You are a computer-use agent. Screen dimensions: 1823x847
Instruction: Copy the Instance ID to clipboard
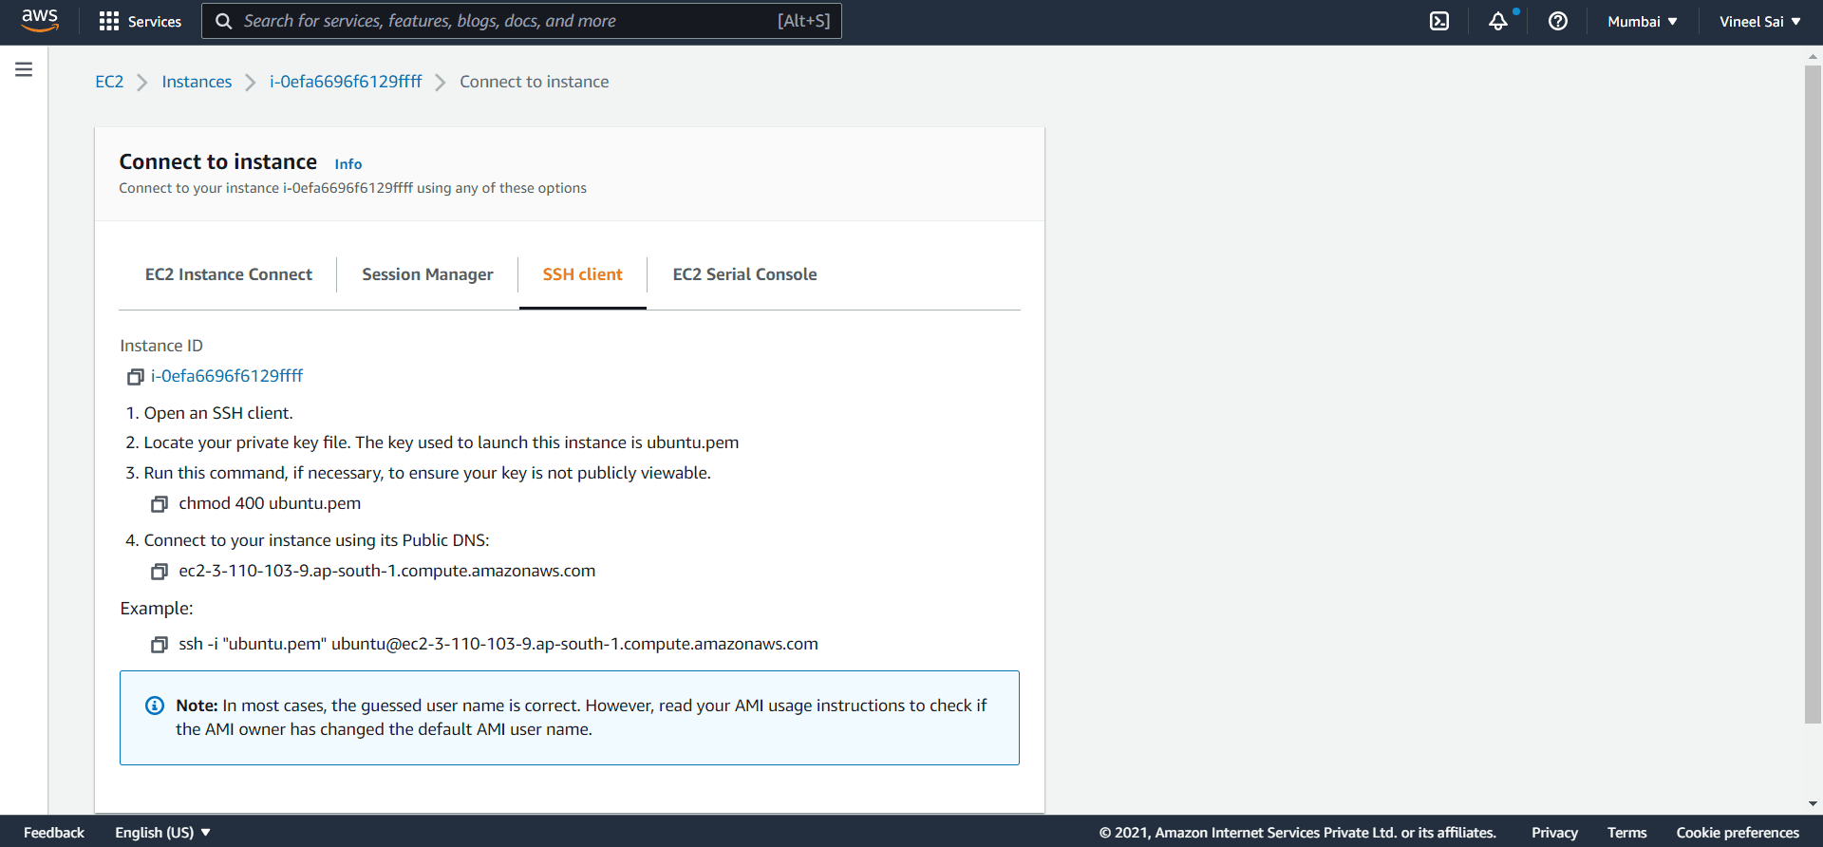(x=136, y=377)
